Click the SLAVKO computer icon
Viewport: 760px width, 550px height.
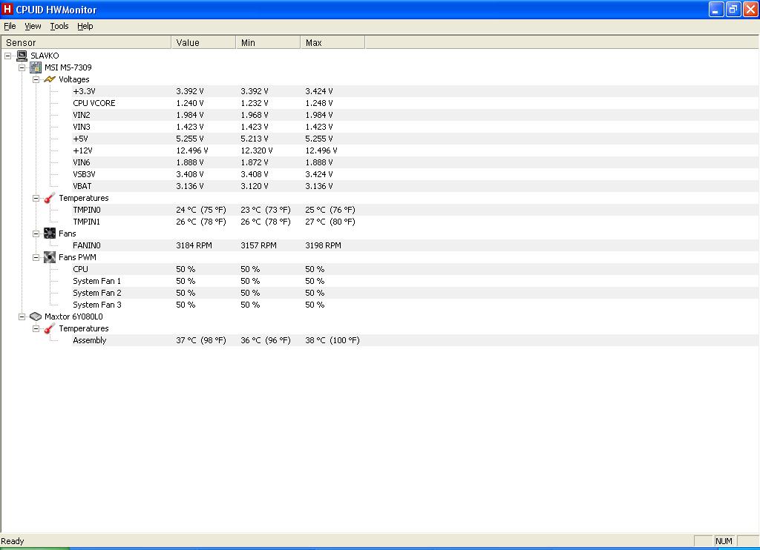coord(22,56)
